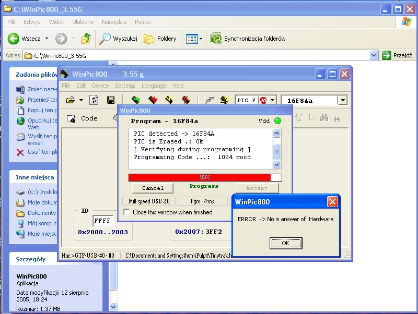This screenshot has height=314, width=418.
Task: Click the Program All chip icon (red arrow)
Action: click(153, 100)
